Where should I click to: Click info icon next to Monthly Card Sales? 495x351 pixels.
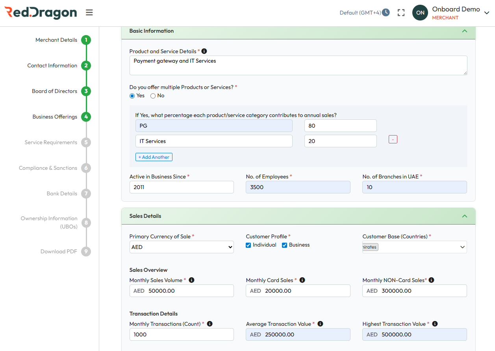pyautogui.click(x=302, y=280)
